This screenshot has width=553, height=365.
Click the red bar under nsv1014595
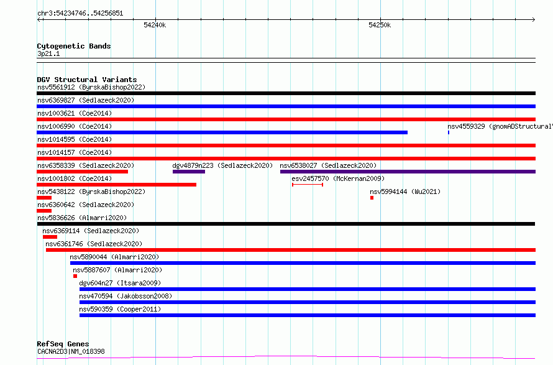[286, 146]
